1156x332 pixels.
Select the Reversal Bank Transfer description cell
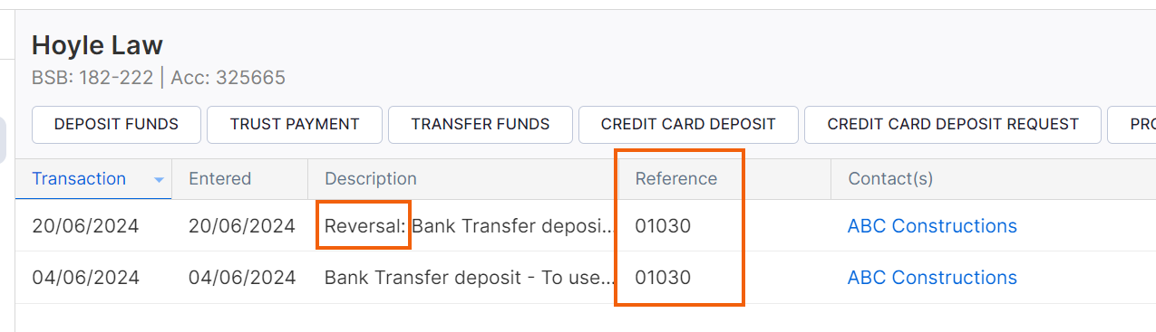[470, 226]
